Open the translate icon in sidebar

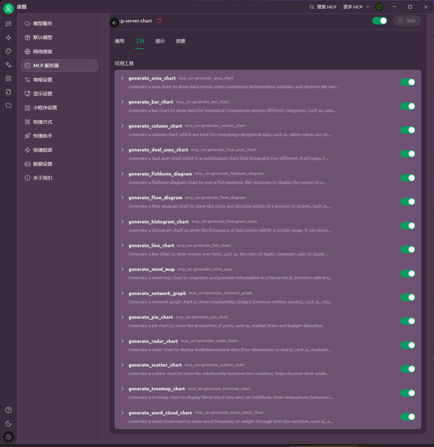click(8, 65)
